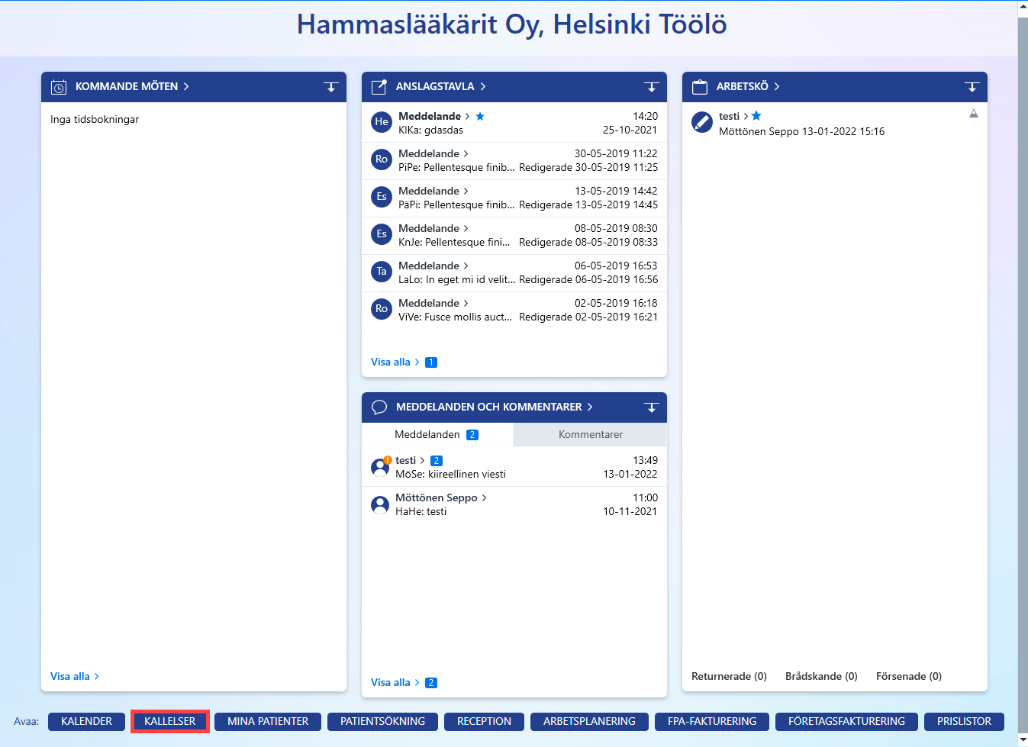Switch to the Kommentarer tab
Image resolution: width=1028 pixels, height=747 pixels.
pos(591,434)
